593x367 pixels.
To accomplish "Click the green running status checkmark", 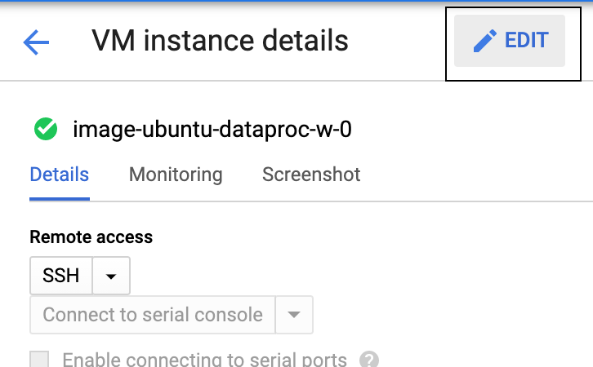I will coord(46,129).
